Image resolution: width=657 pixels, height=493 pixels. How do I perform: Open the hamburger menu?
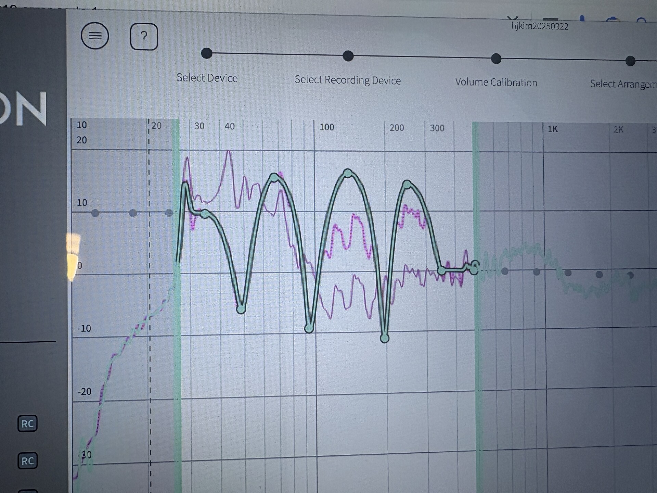[95, 36]
